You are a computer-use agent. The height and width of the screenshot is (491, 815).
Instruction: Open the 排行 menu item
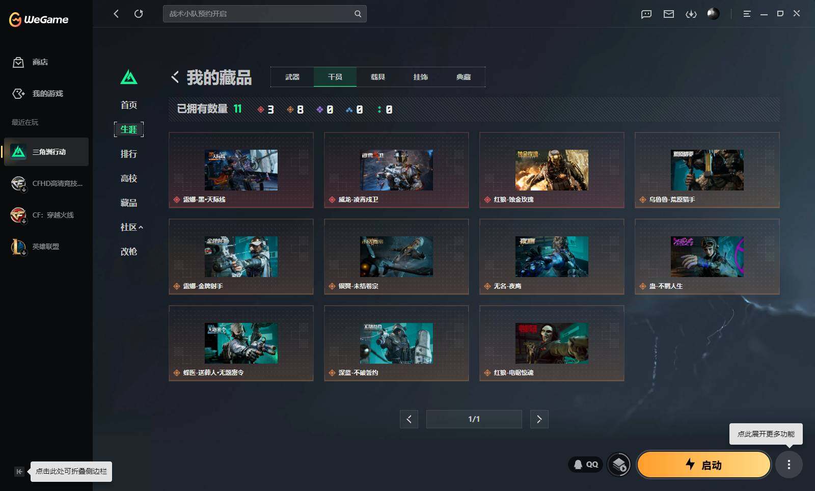[x=129, y=154]
